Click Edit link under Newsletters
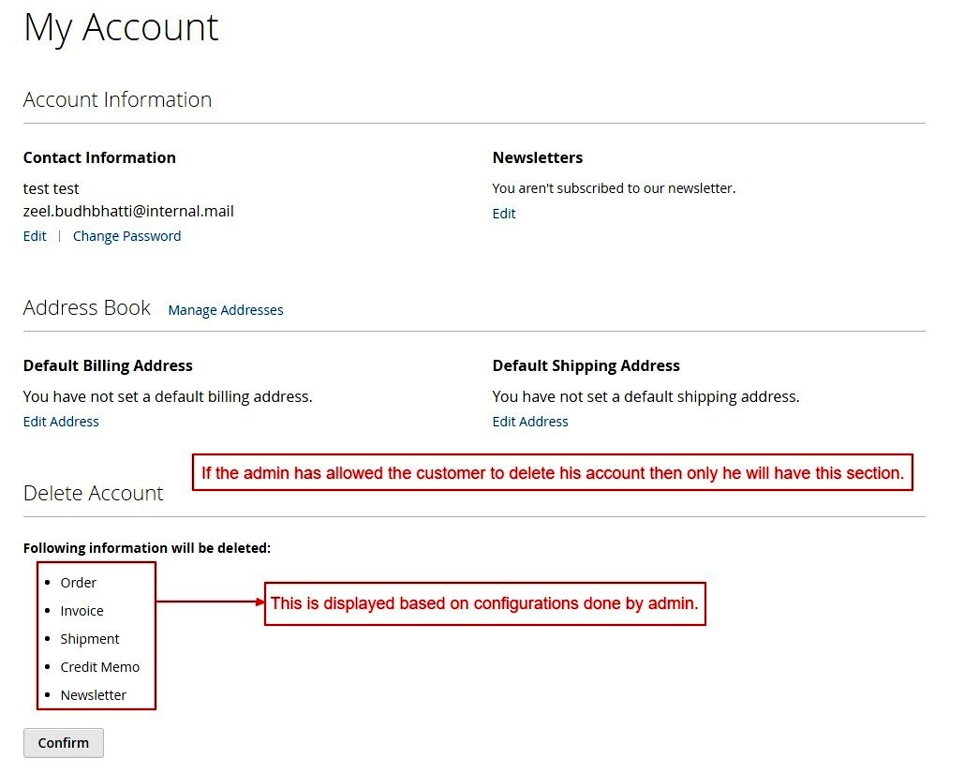The width and height of the screenshot is (979, 773). (x=504, y=214)
